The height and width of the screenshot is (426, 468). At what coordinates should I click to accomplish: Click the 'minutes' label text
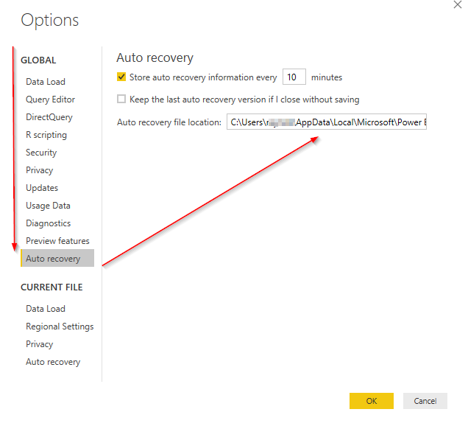pos(327,77)
